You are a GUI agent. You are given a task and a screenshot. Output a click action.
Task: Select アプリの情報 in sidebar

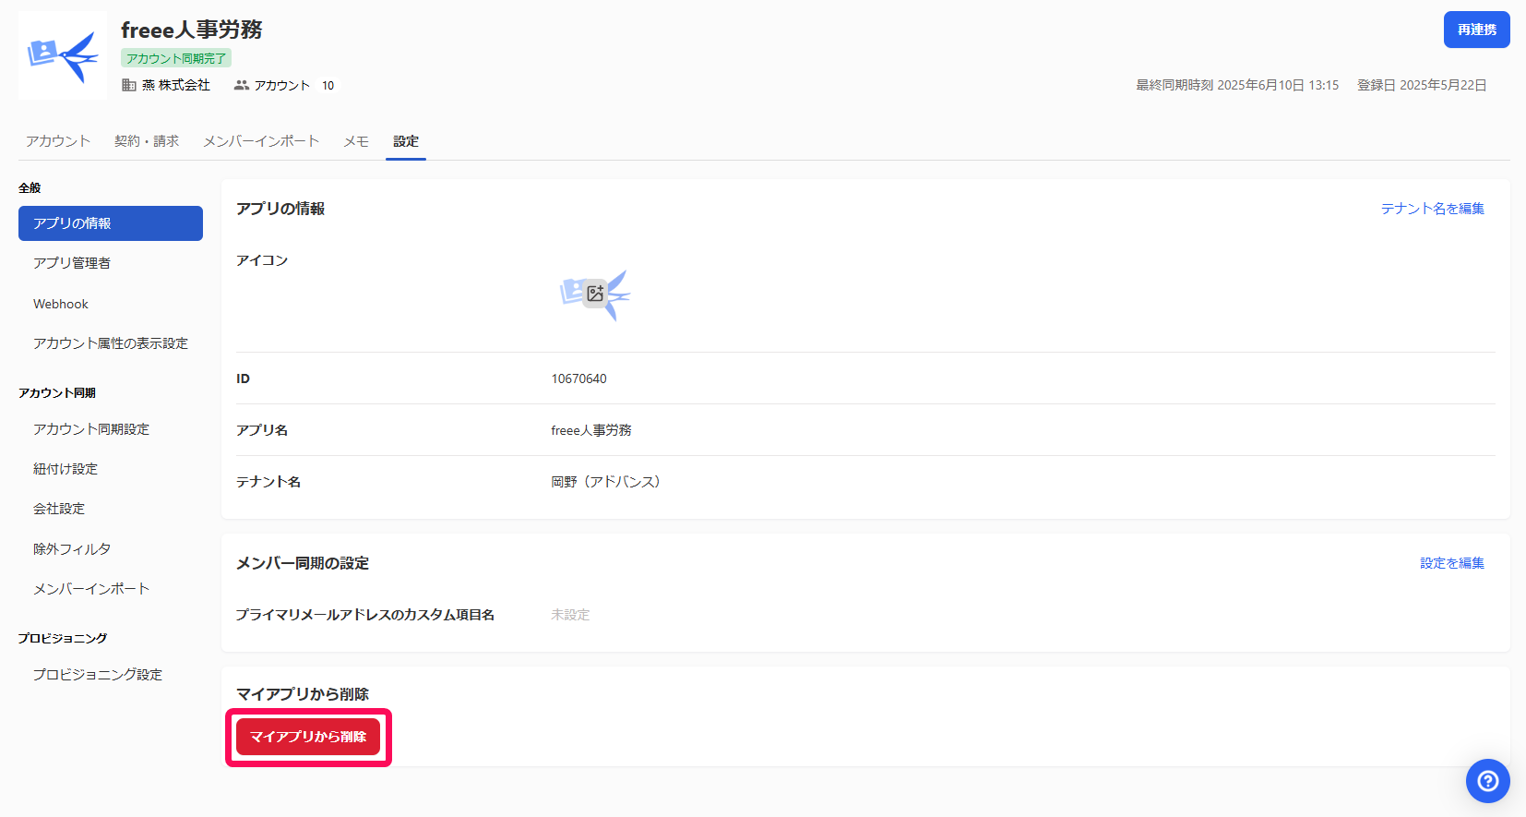111,223
